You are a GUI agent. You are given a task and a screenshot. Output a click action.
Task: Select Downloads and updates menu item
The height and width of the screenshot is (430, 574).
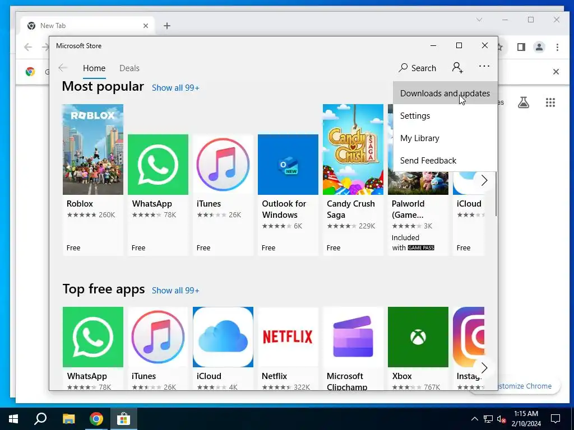tap(445, 94)
